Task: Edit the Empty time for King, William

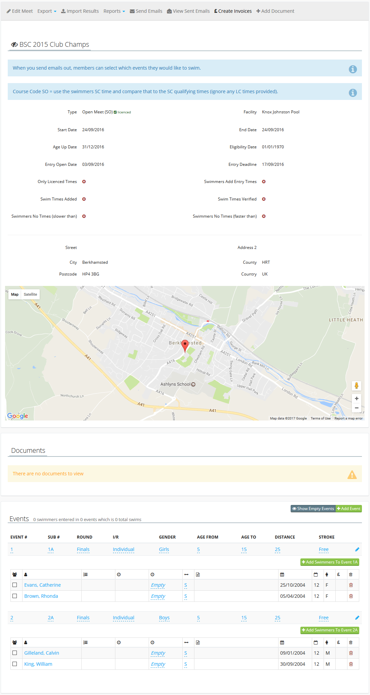Action: (x=158, y=664)
